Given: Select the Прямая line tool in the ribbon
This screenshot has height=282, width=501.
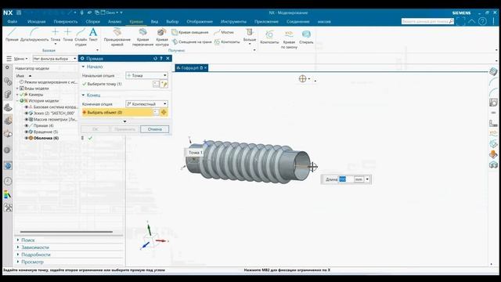Looking at the screenshot, I should coord(12,34).
